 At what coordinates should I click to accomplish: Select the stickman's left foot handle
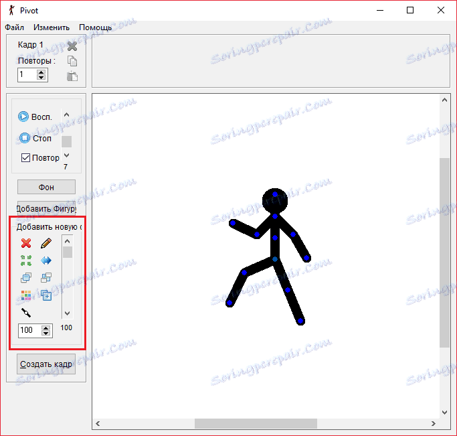230,303
